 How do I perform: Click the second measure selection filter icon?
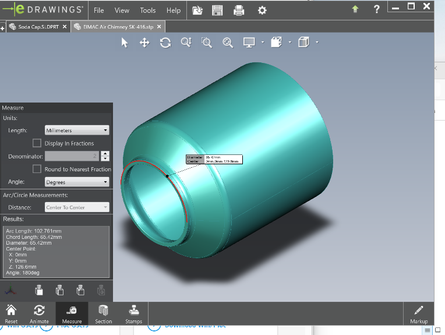coord(59,290)
